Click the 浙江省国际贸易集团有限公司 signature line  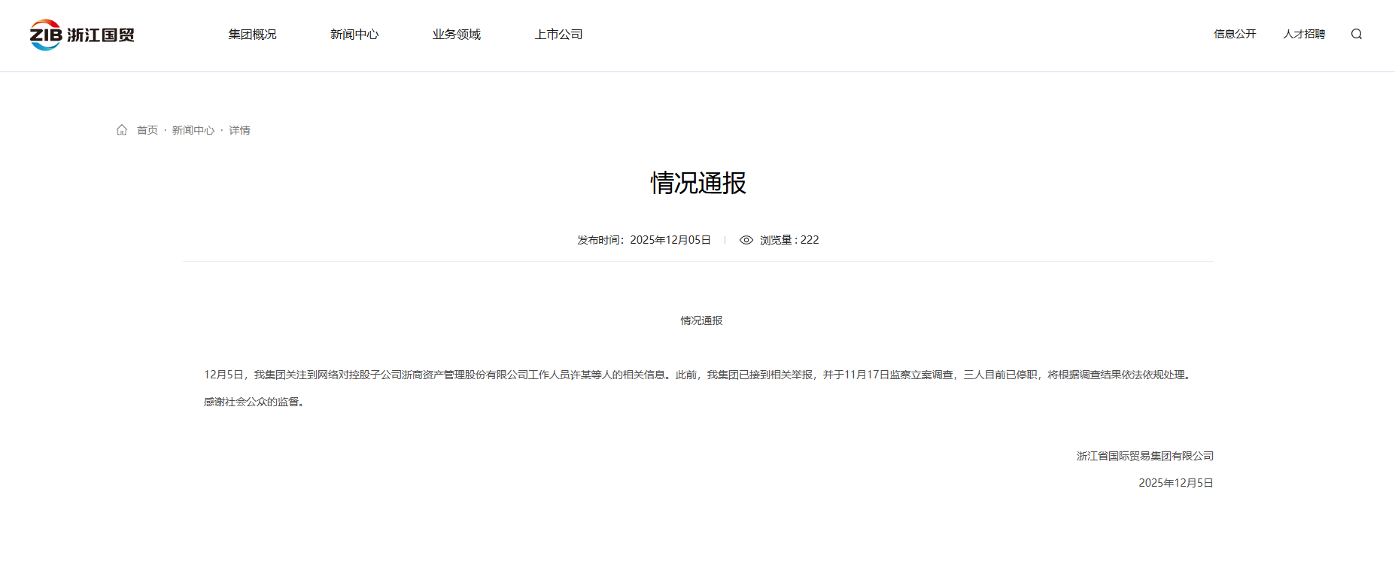click(1144, 456)
